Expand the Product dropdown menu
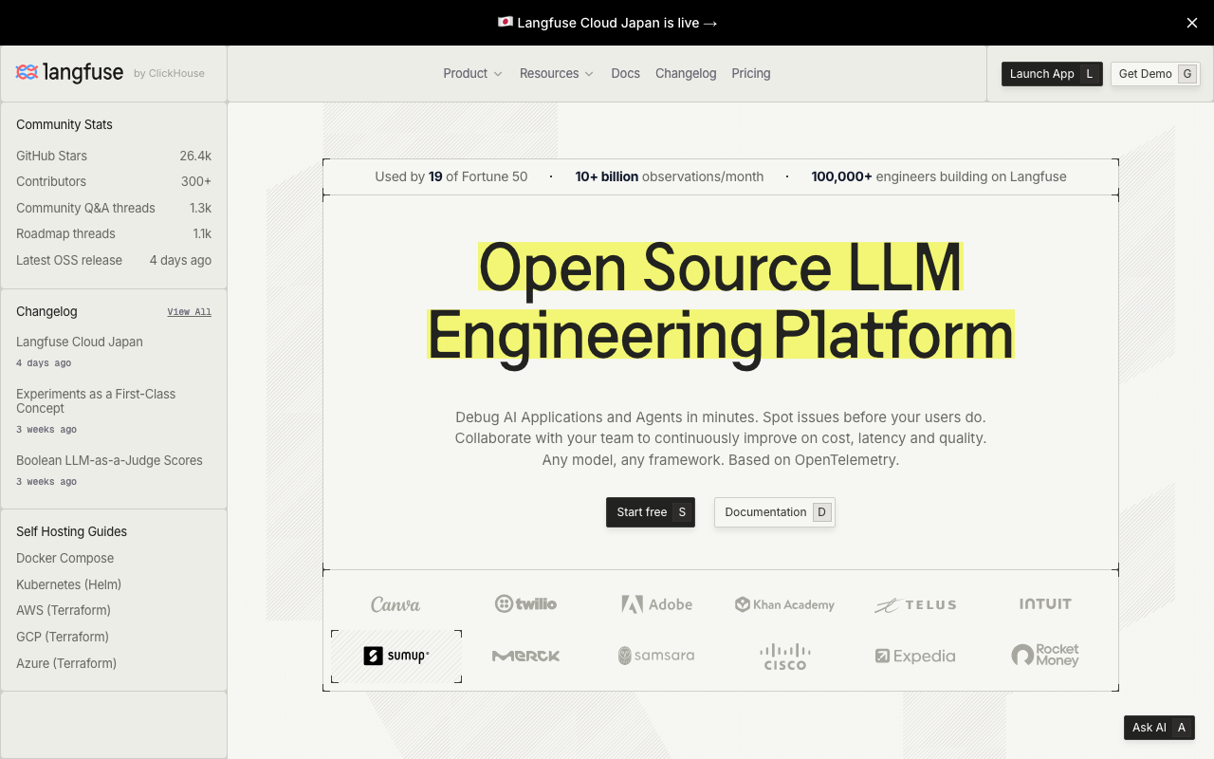 (x=473, y=73)
